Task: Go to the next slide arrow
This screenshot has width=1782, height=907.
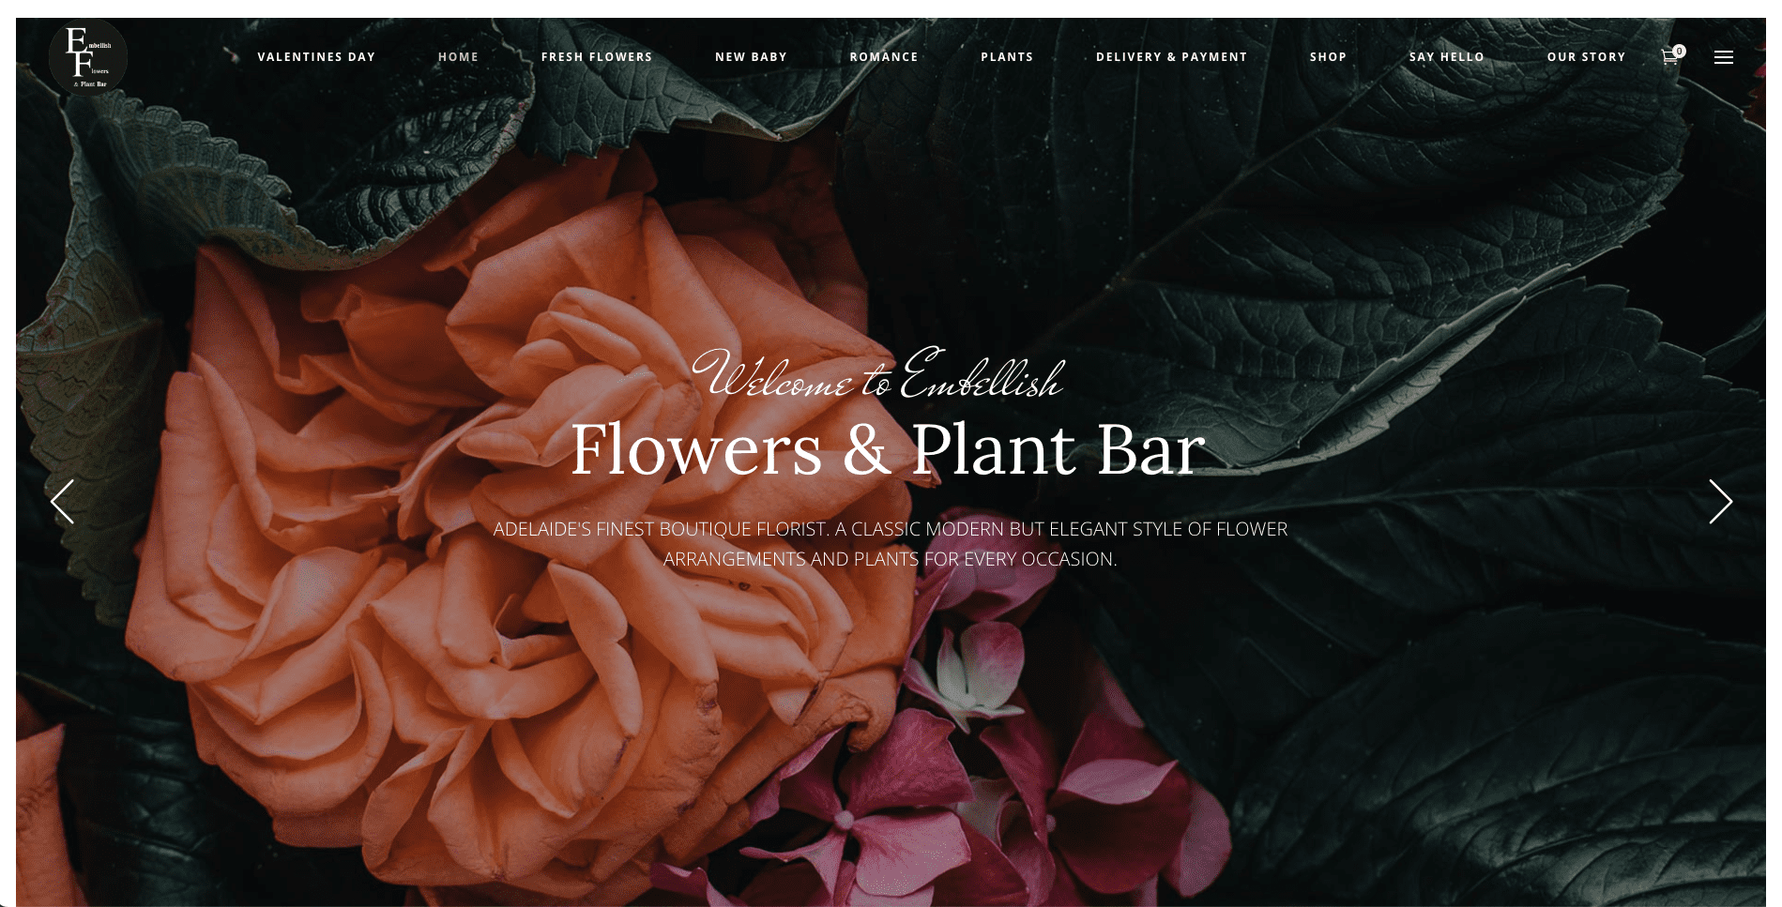Action: pos(1720,502)
